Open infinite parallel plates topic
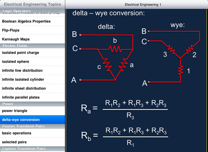Image resolution: width=208 pixels, height=152 pixels. (x=33, y=97)
